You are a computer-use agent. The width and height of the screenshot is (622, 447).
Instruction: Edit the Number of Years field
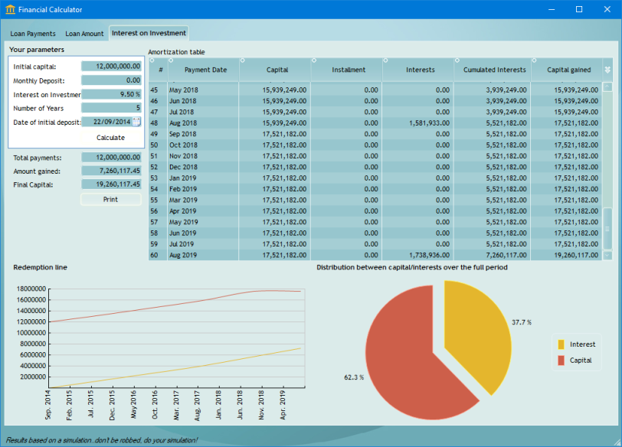point(111,109)
